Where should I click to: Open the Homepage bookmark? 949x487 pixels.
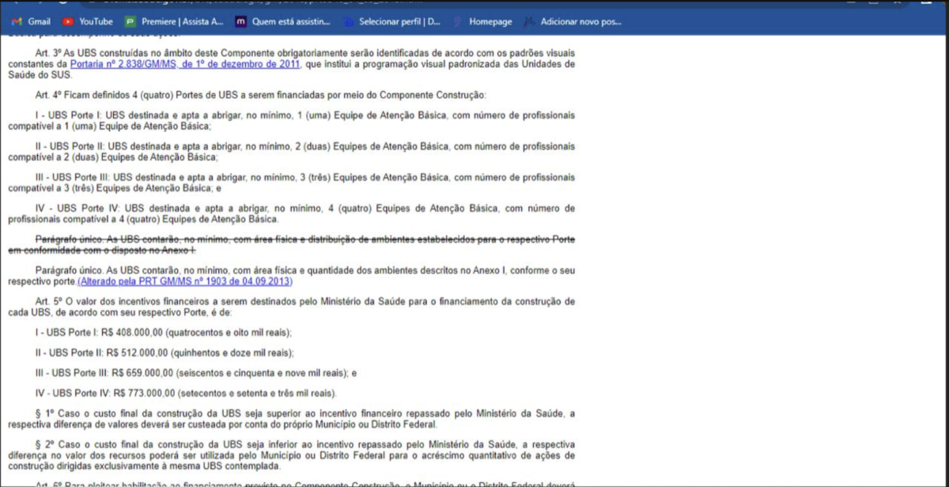tap(483, 21)
